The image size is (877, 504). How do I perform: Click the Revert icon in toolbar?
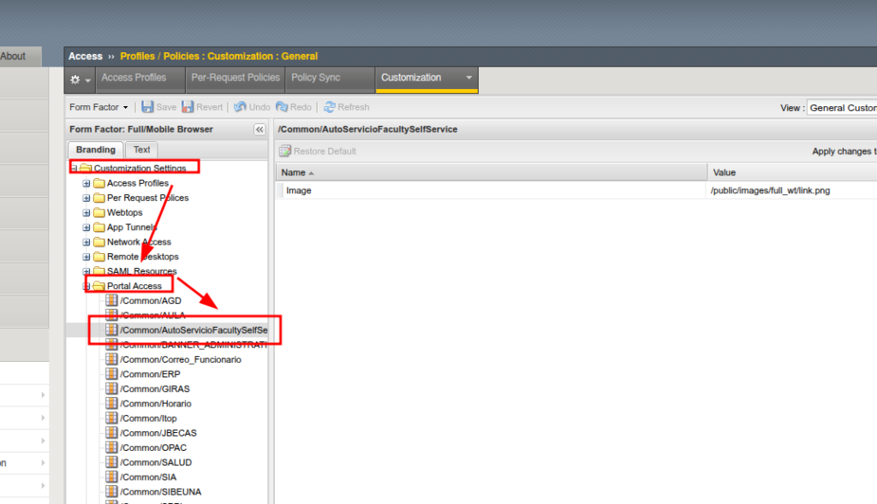pyautogui.click(x=188, y=107)
